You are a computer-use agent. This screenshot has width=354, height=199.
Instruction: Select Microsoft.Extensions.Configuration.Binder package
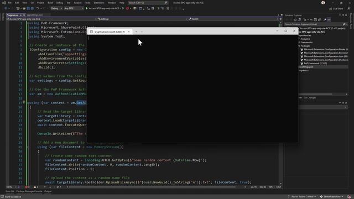tap(326, 49)
